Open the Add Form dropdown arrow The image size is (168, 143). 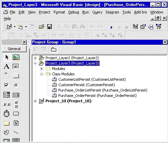pos(26,27)
